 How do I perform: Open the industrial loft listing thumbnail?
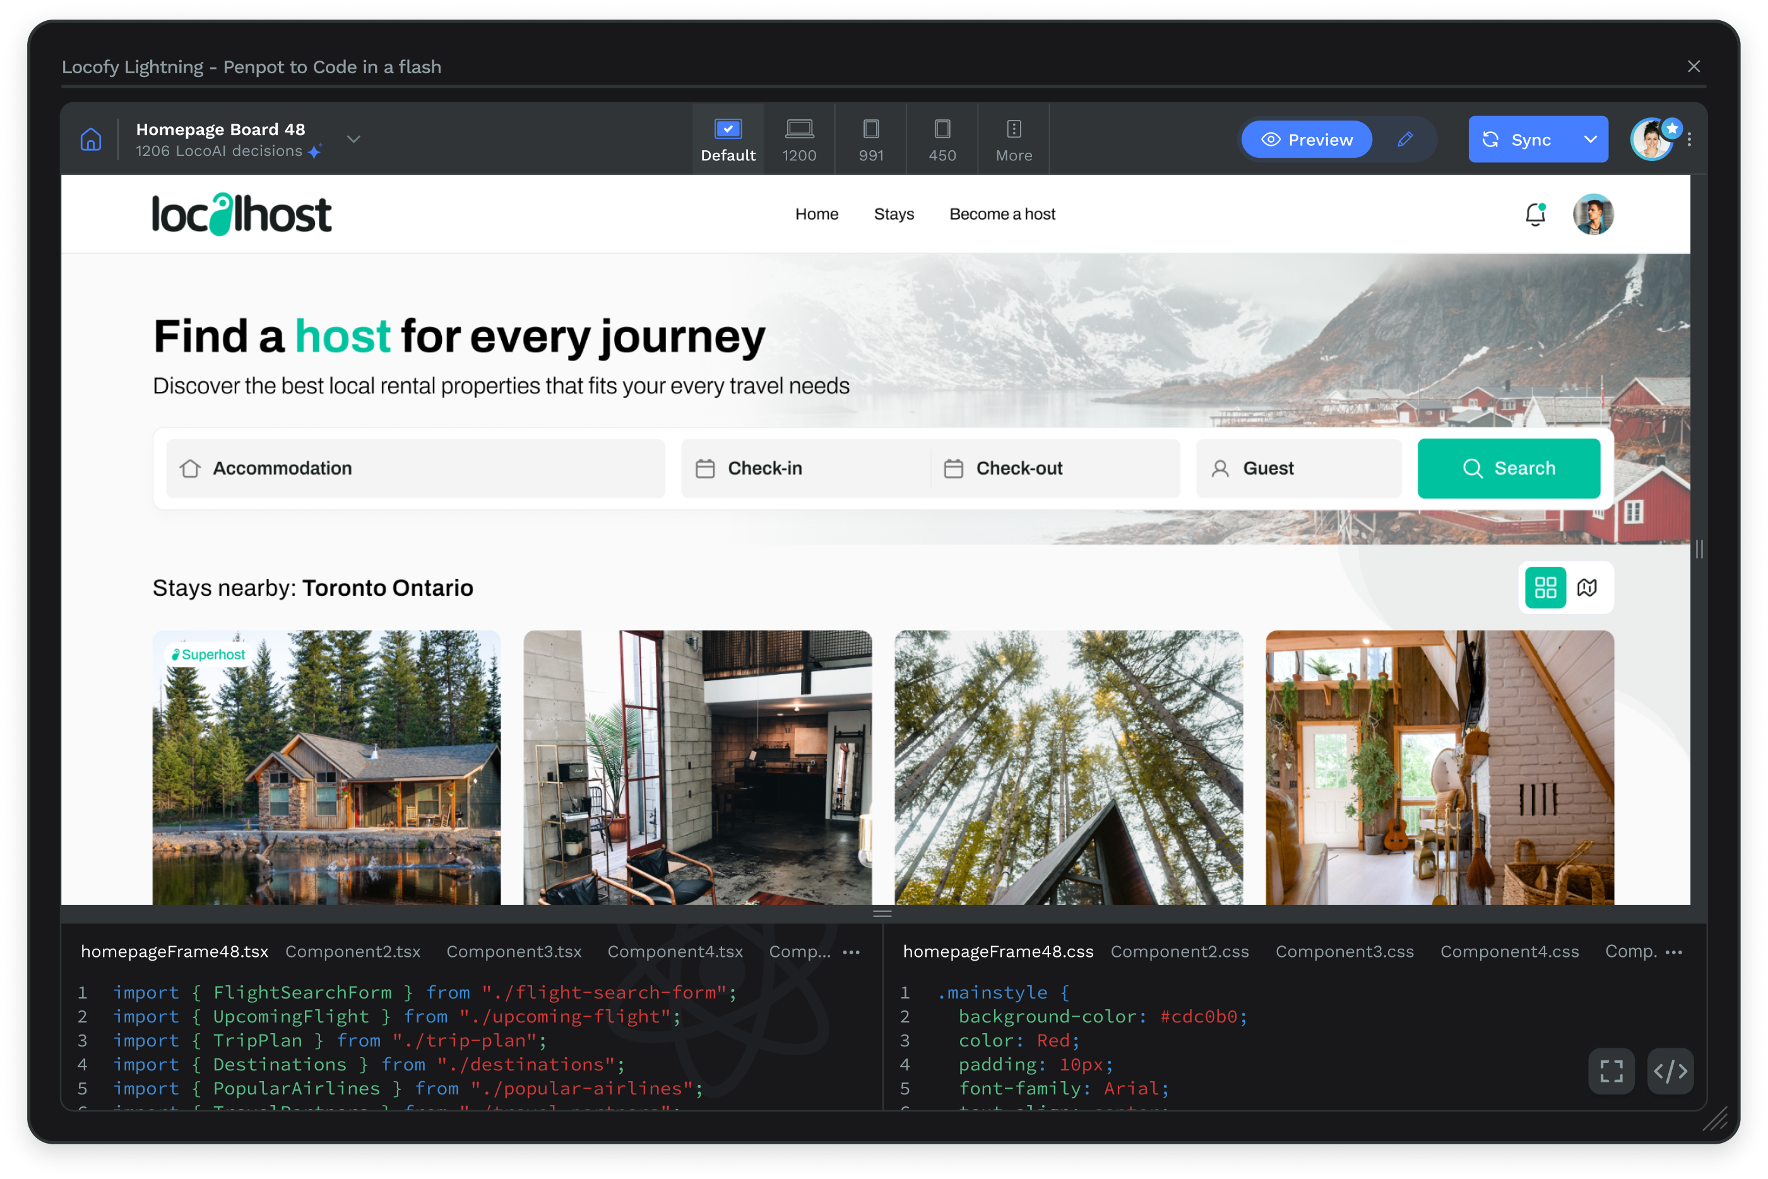coord(697,767)
